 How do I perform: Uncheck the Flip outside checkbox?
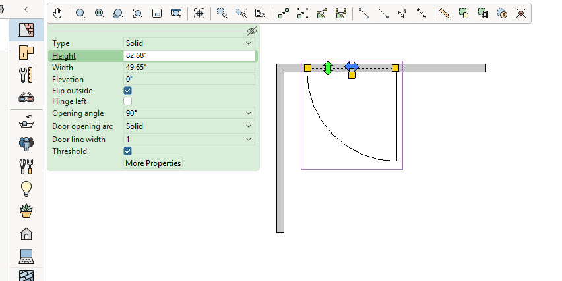tap(127, 90)
